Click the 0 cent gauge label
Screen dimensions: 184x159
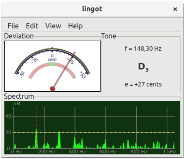[52, 57]
